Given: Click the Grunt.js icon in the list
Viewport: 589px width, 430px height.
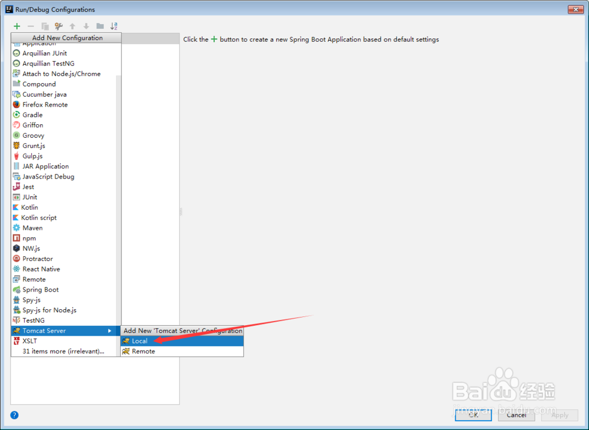Looking at the screenshot, I should pyautogui.click(x=16, y=145).
